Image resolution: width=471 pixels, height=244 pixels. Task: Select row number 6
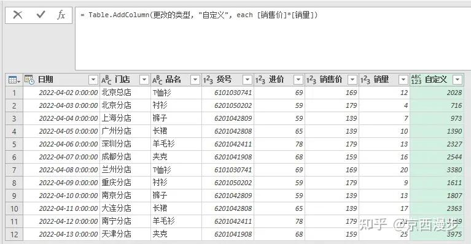(14, 157)
